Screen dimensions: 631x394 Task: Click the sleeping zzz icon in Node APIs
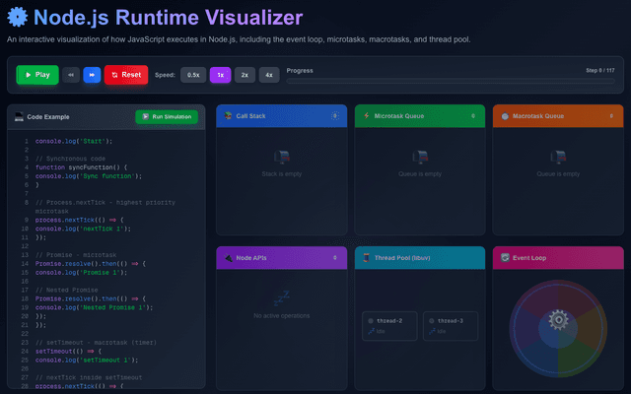coord(282,298)
